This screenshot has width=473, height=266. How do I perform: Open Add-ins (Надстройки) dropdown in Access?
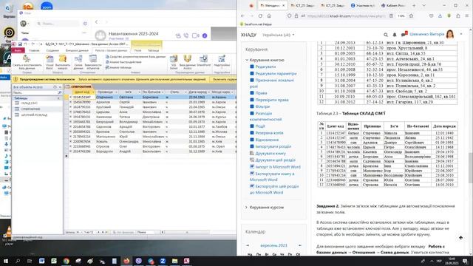point(222,61)
